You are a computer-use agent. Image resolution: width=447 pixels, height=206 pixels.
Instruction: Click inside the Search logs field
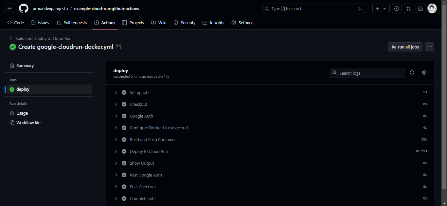367,73
